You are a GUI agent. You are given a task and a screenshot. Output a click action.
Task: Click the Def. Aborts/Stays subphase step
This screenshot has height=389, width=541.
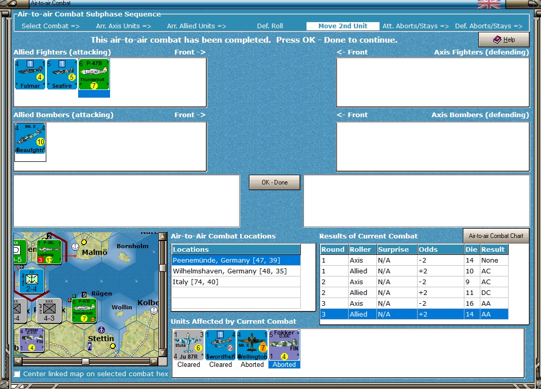pyautogui.click(x=489, y=26)
